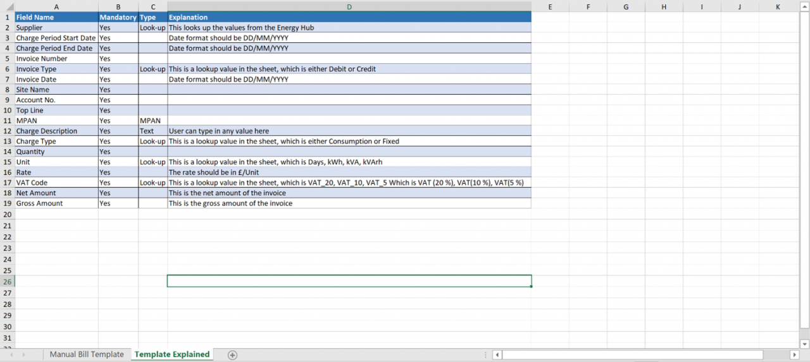The width and height of the screenshot is (810, 362).
Task: Select the MPAN type cell in column C
Action: [153, 121]
